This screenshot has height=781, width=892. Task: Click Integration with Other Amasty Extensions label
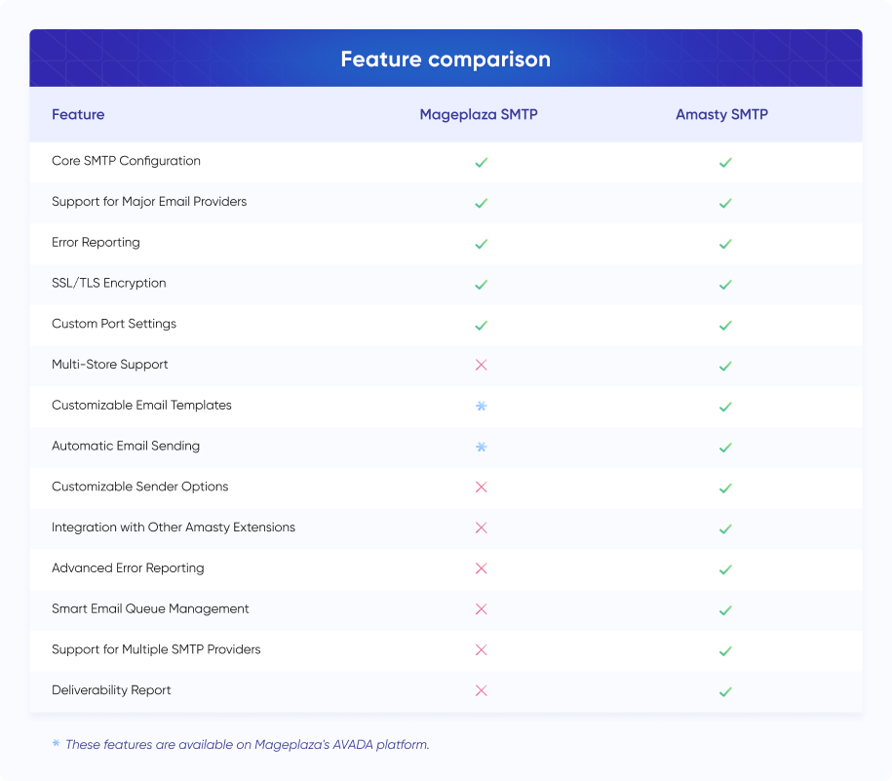click(x=174, y=527)
